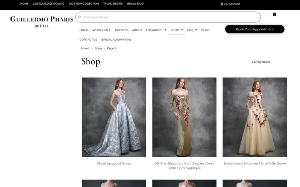Expand the Locations dropdown arrow

[x=165, y=30]
